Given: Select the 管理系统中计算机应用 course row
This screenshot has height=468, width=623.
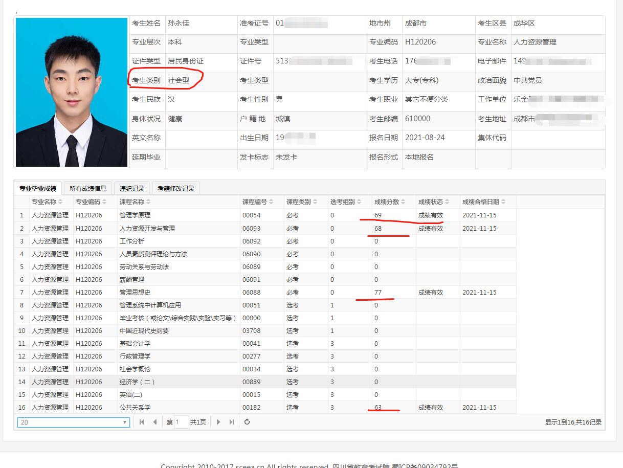Looking at the screenshot, I should (x=265, y=305).
